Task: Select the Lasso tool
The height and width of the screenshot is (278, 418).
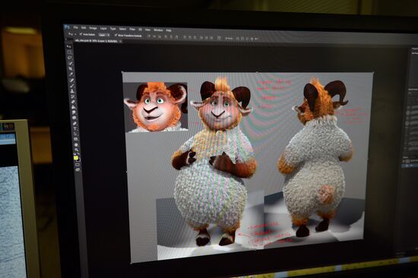Action: pyautogui.click(x=70, y=57)
